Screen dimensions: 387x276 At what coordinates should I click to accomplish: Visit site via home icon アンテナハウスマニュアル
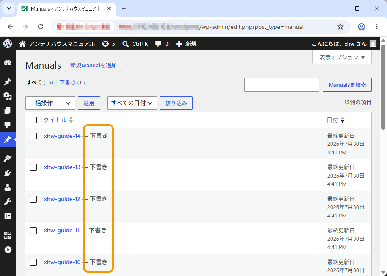(x=57, y=44)
